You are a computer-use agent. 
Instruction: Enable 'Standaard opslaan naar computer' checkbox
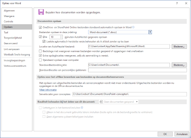(x=40, y=60)
